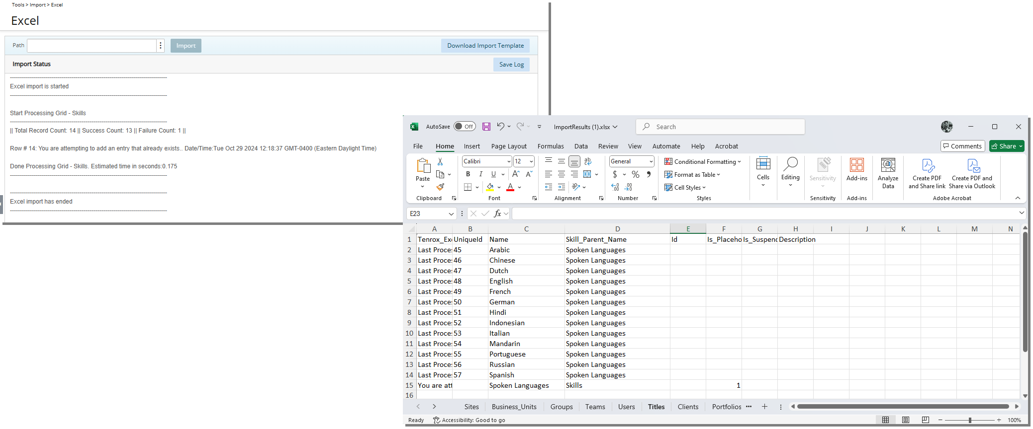This screenshot has width=1033, height=429.
Task: Toggle Align Left for cell text
Action: pyautogui.click(x=549, y=174)
